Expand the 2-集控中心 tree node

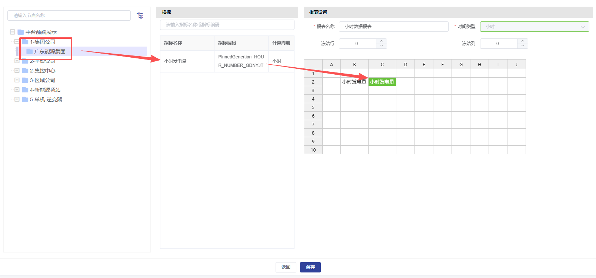tap(17, 70)
